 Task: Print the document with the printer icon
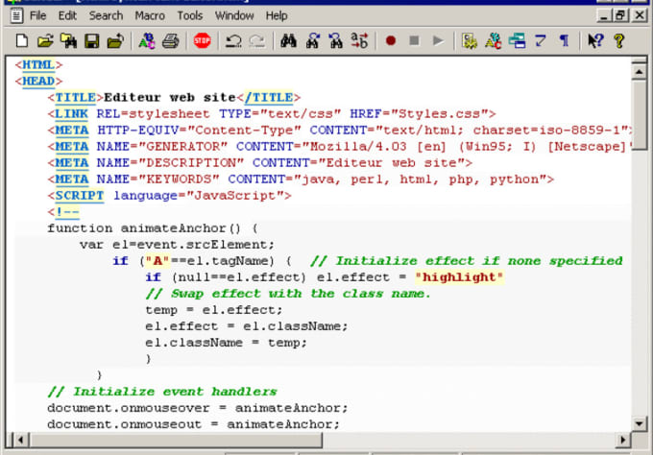(x=170, y=40)
